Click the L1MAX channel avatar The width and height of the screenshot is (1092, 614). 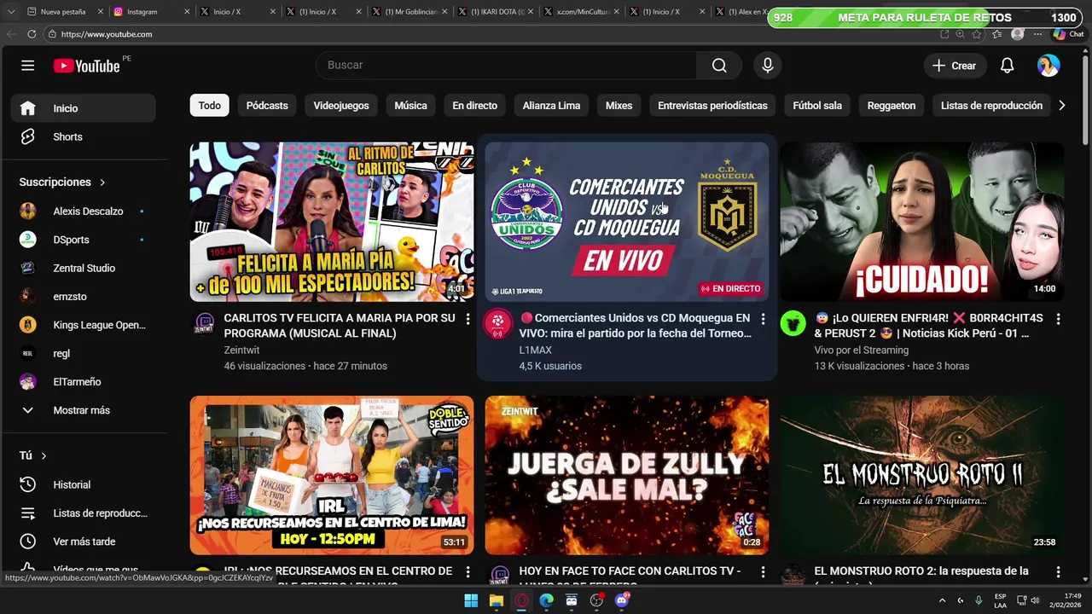point(497,323)
